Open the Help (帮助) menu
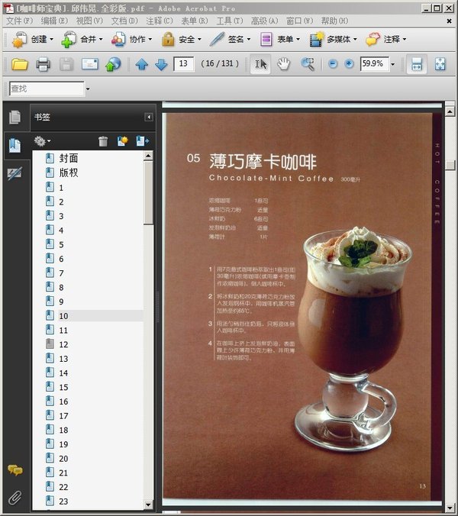This screenshot has width=458, height=516. click(334, 21)
